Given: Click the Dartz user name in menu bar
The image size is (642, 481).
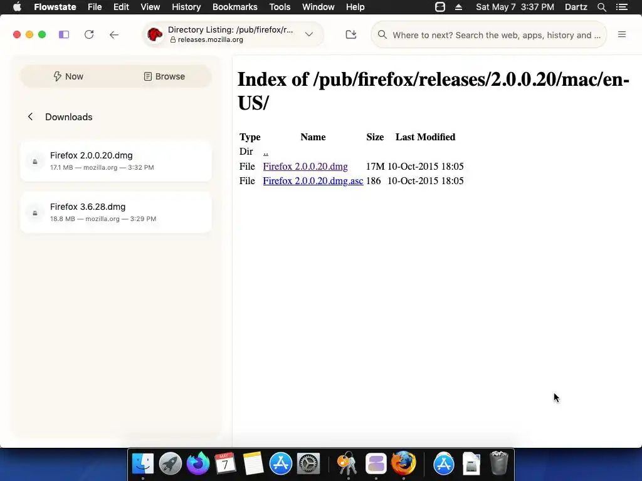Looking at the screenshot, I should coord(576,7).
